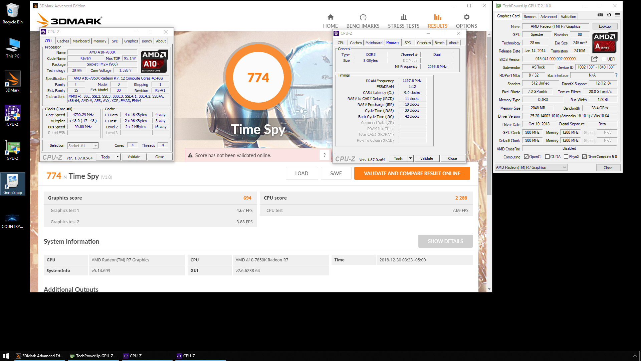Click the CPU Name field AMD A10-7850K

coord(102,52)
